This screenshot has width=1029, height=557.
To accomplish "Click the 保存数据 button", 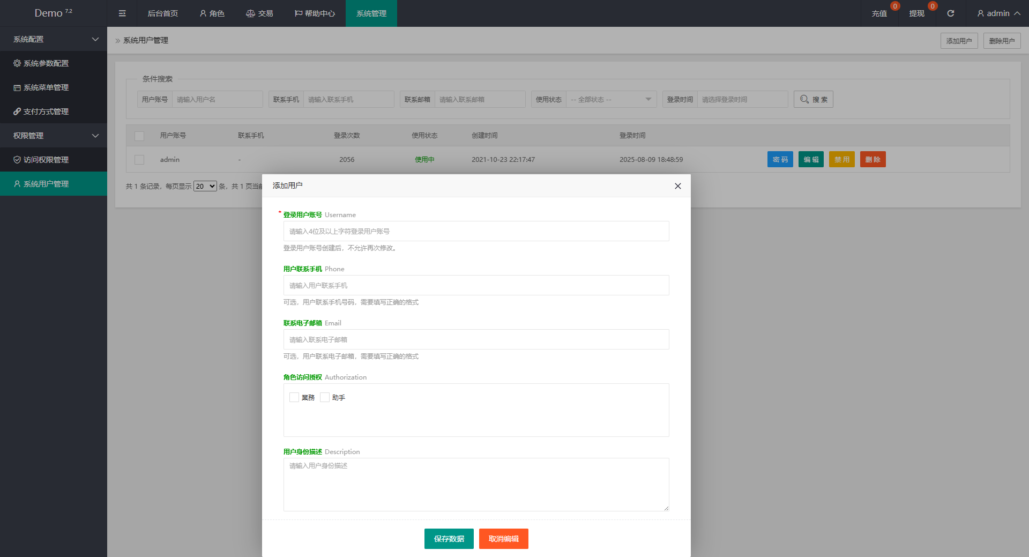I will (x=449, y=539).
